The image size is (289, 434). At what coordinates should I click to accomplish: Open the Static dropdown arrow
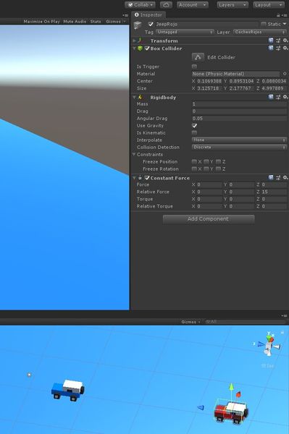coord(285,24)
